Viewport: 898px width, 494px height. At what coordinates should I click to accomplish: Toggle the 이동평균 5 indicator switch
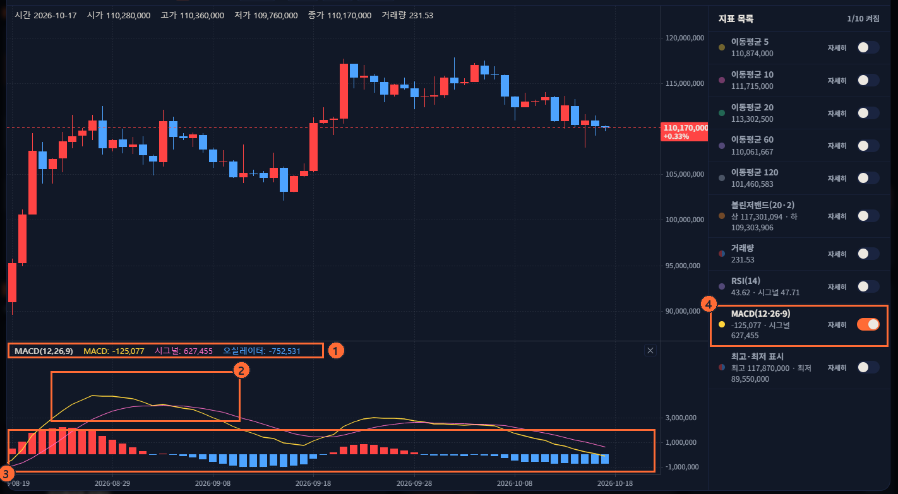(x=868, y=47)
